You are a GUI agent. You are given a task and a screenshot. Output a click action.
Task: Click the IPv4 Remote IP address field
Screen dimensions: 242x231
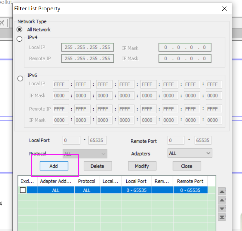pyautogui.click(x=87, y=59)
